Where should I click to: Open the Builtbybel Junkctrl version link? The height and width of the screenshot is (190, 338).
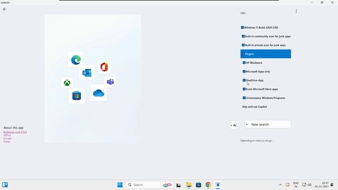click(x=15, y=132)
